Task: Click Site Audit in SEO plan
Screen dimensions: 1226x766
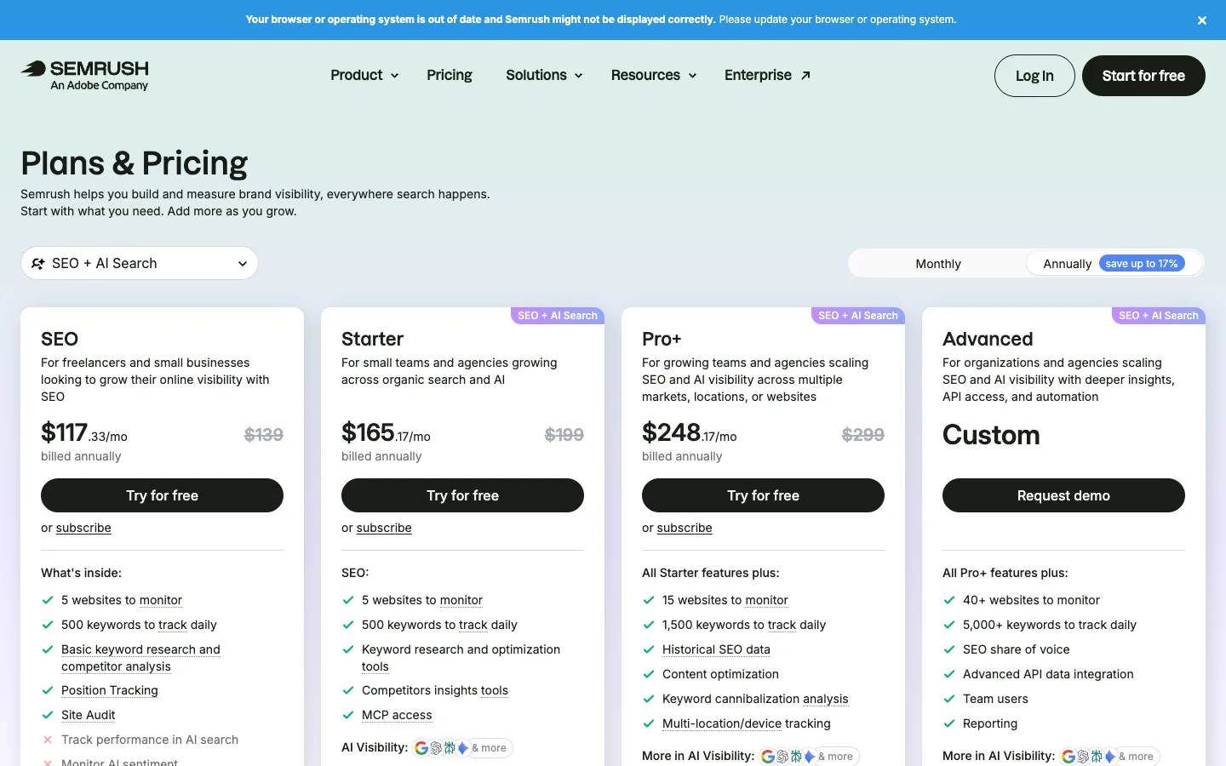Action: [89, 715]
